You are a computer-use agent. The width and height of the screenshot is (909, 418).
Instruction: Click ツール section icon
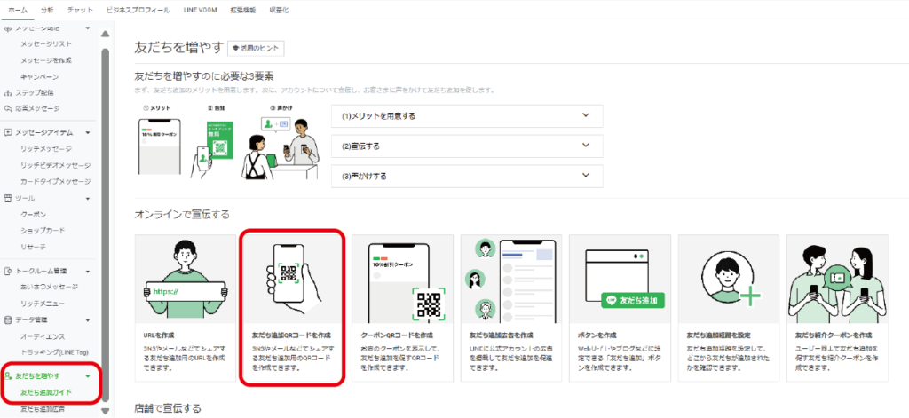pyautogui.click(x=8, y=198)
